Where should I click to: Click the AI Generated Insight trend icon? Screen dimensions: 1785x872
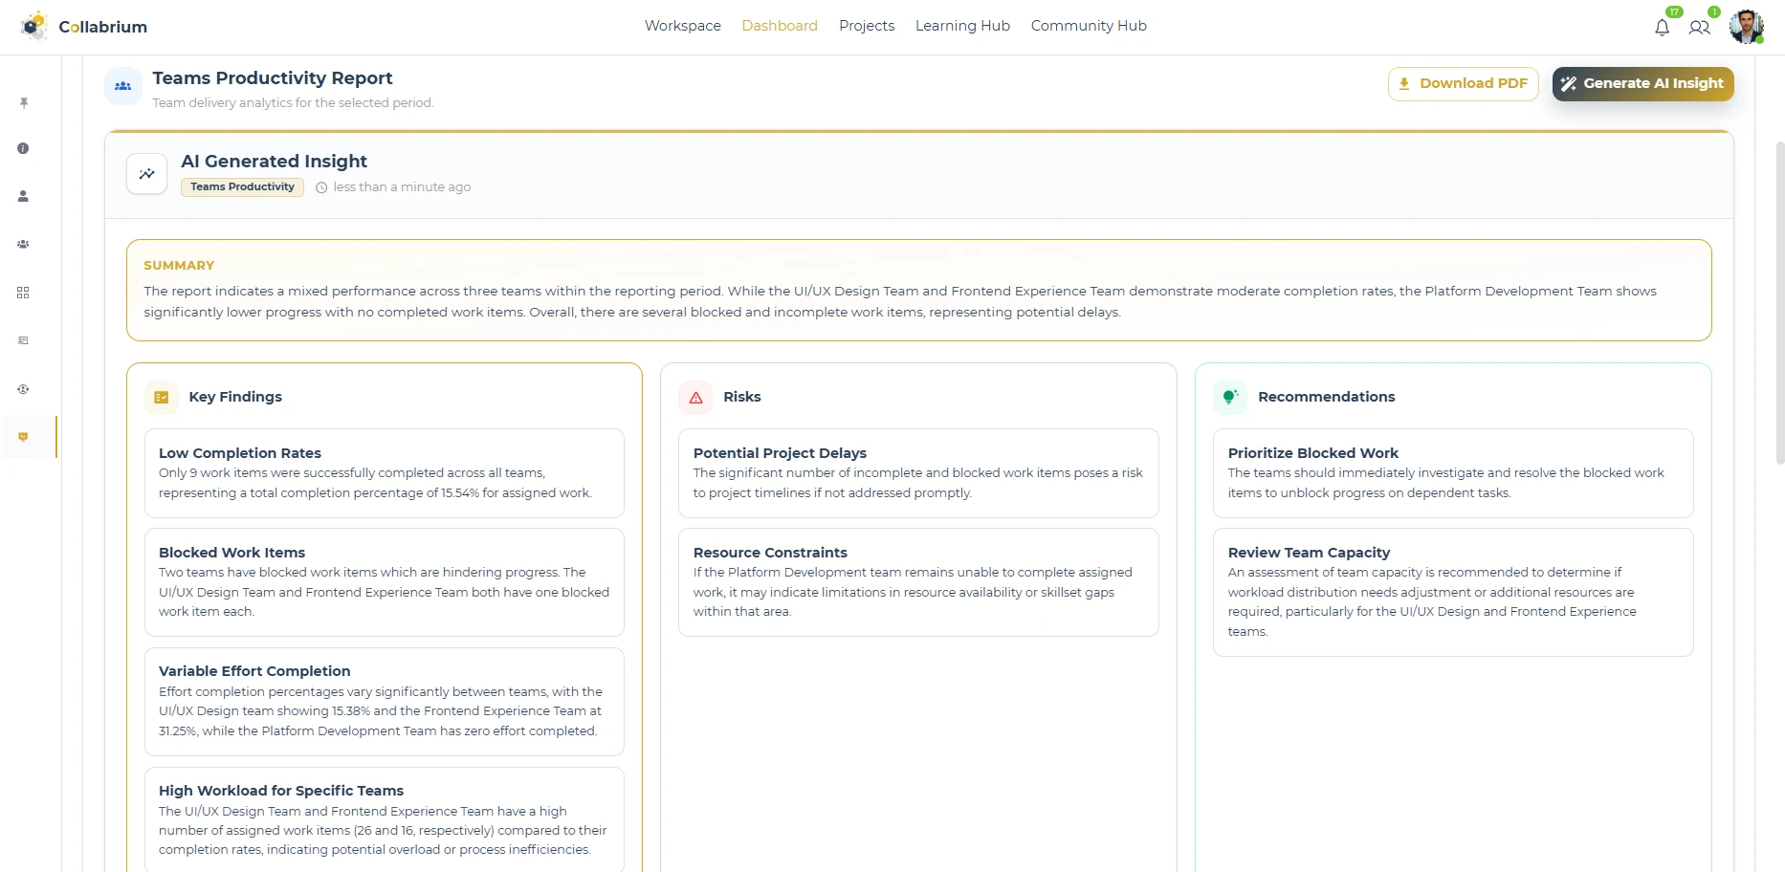[147, 174]
